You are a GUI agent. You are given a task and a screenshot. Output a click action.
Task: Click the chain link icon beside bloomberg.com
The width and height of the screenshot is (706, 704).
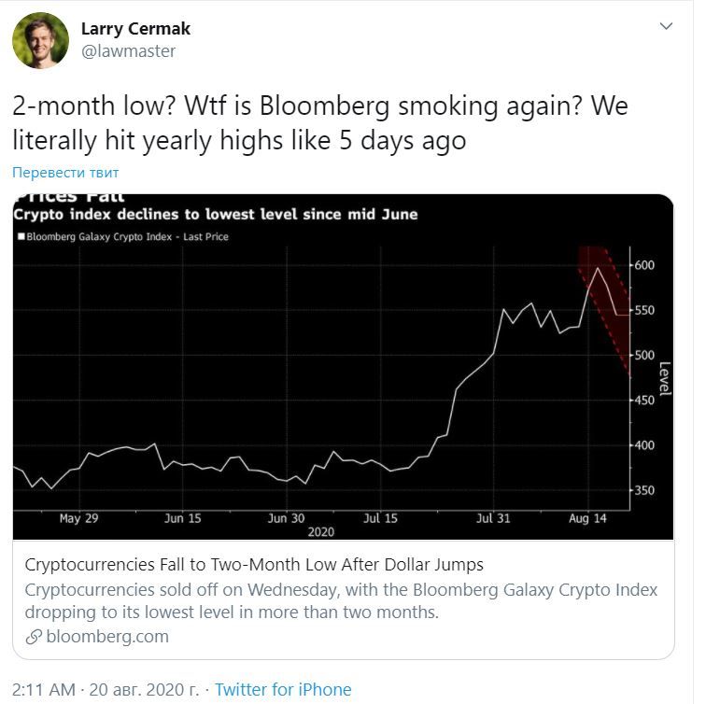34,637
